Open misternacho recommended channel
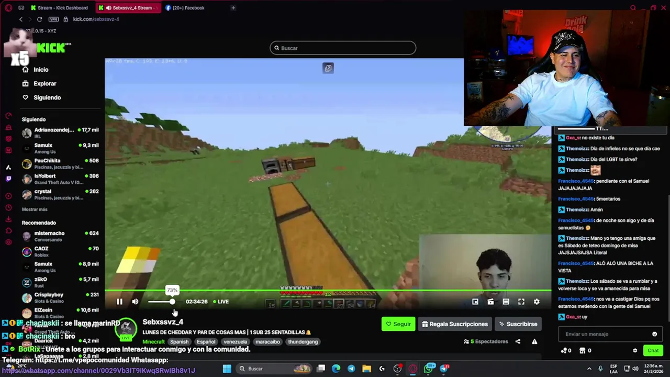This screenshot has height=377, width=670. click(x=60, y=236)
